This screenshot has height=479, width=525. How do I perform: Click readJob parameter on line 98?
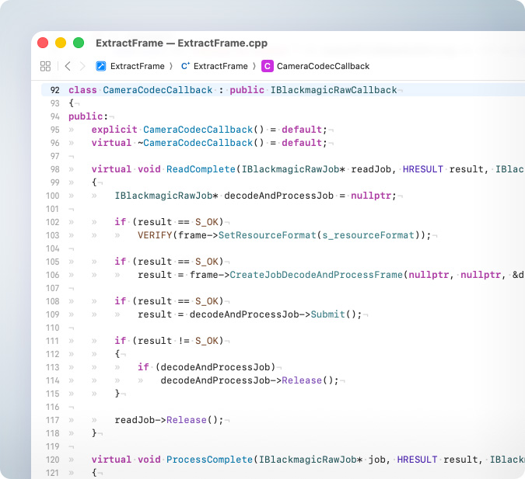pyautogui.click(x=371, y=169)
